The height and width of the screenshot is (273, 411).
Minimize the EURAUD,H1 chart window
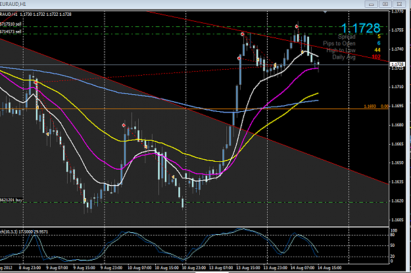[371, 4]
